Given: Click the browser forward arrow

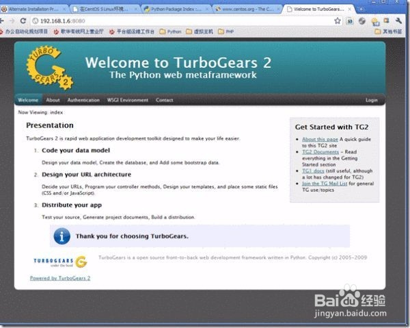Looking at the screenshot, I should pyautogui.click(x=12, y=21).
